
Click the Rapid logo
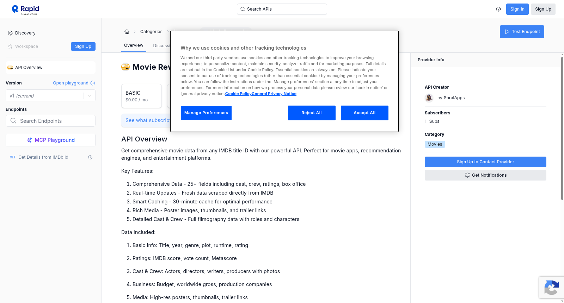(25, 10)
